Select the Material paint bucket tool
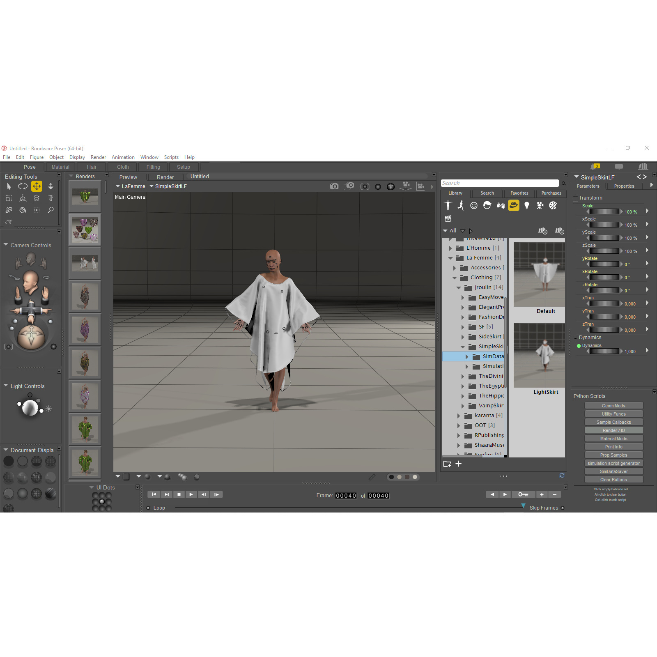 coord(23,210)
